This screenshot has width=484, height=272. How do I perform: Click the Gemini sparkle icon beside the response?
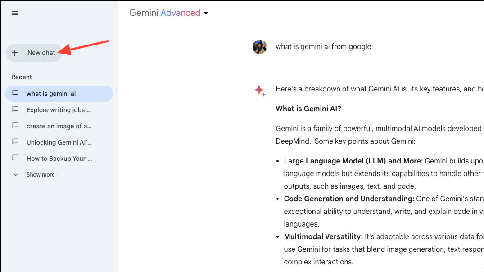(260, 91)
